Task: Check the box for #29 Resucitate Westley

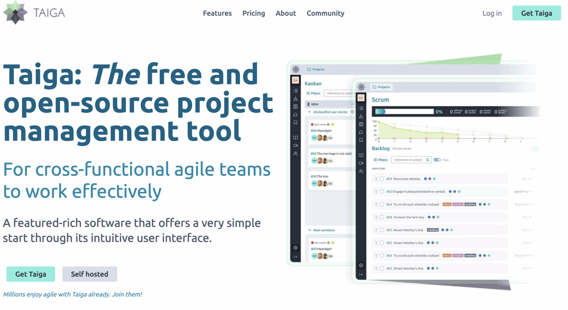Action: pos(382,179)
